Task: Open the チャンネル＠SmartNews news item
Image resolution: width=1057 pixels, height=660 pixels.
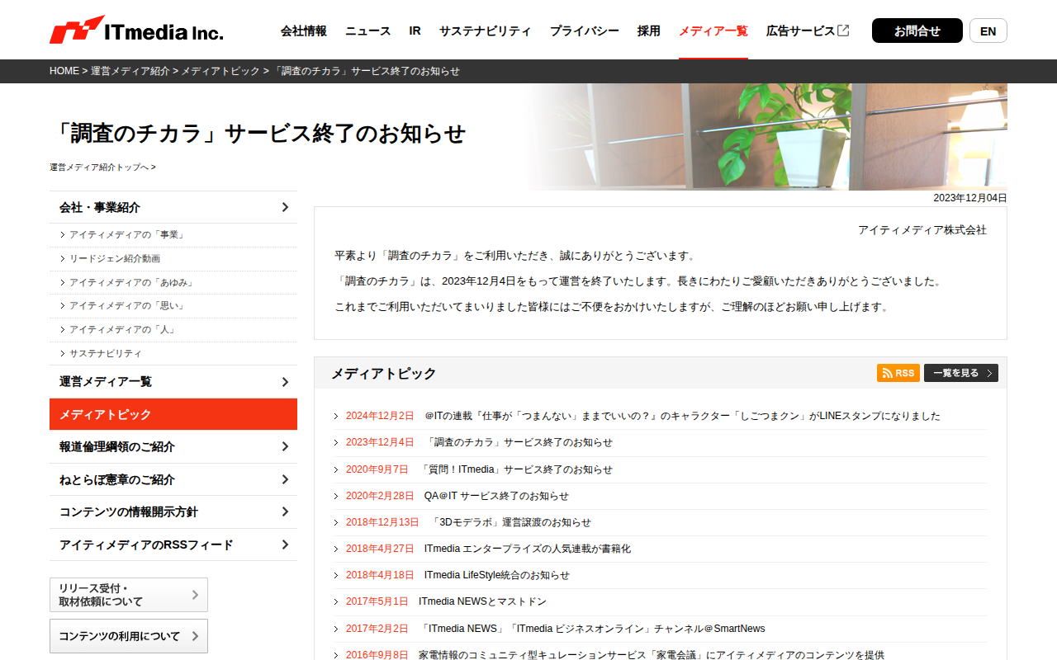Action: 592,629
